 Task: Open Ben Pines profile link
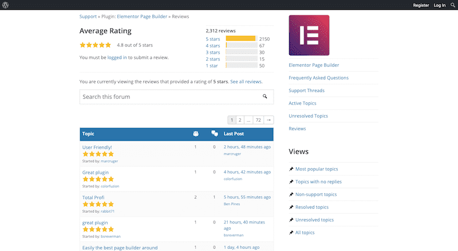coord(232,204)
